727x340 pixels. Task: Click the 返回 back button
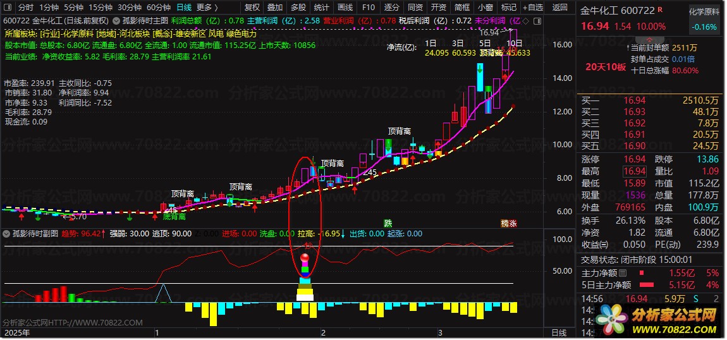[560, 8]
